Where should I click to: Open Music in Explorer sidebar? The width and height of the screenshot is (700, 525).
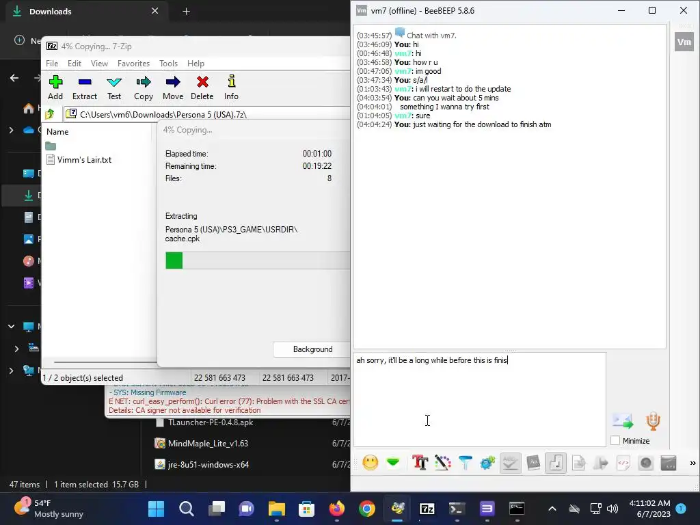[29, 260]
